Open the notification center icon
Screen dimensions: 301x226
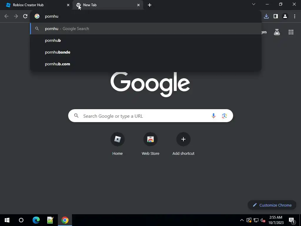tap(291, 220)
